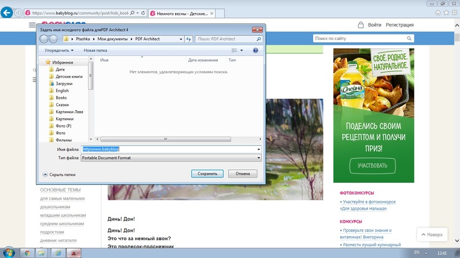Click the dialog's back navigation arrow
The width and height of the screenshot is (460, 258).
point(44,39)
